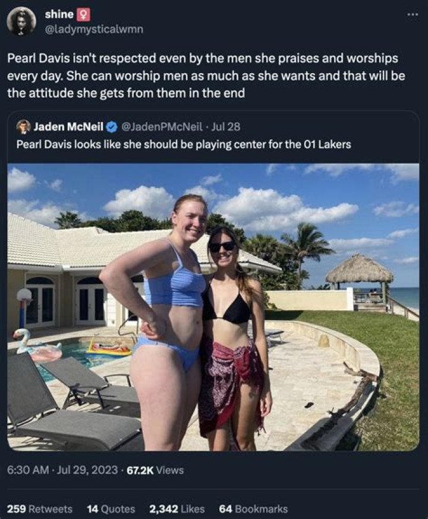This screenshot has width=428, height=519.
Task: Open the @JadenPMcNeil handle
Action: [162, 127]
